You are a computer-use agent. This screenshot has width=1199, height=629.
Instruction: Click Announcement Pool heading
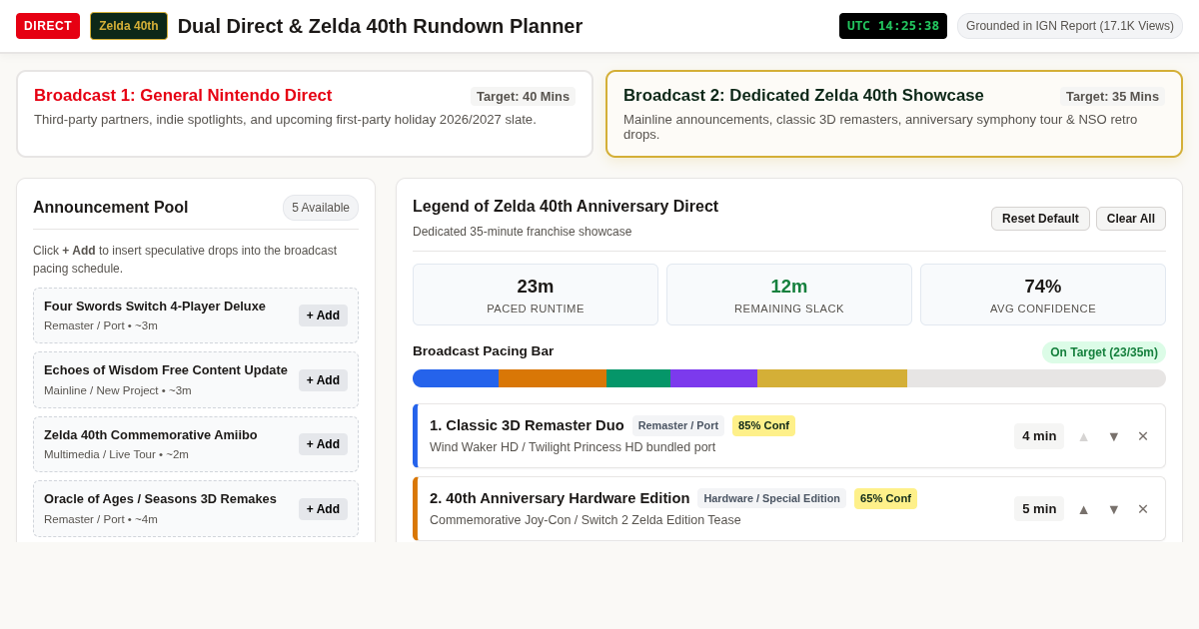tap(111, 208)
